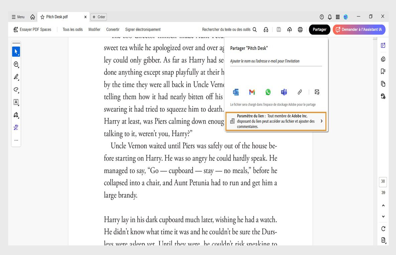The width and height of the screenshot is (396, 255).
Task: Copy the share link
Action: (300, 92)
